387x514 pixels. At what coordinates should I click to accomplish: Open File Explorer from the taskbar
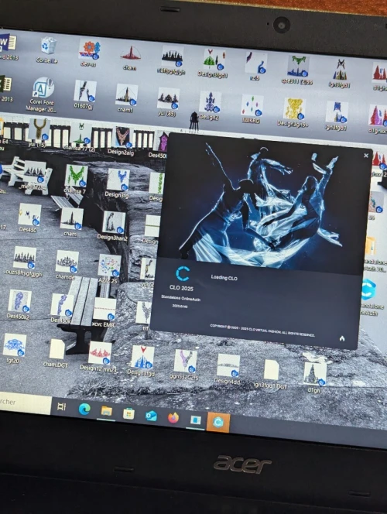point(107,411)
